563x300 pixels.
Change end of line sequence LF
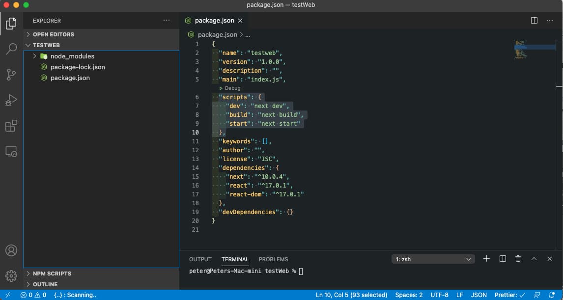(460, 295)
